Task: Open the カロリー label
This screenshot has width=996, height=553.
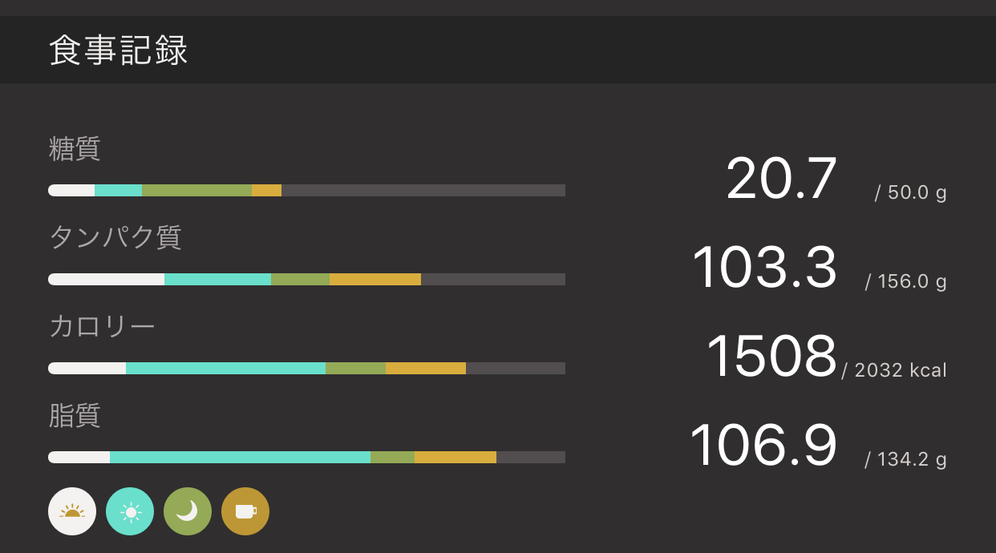Action: point(102,326)
